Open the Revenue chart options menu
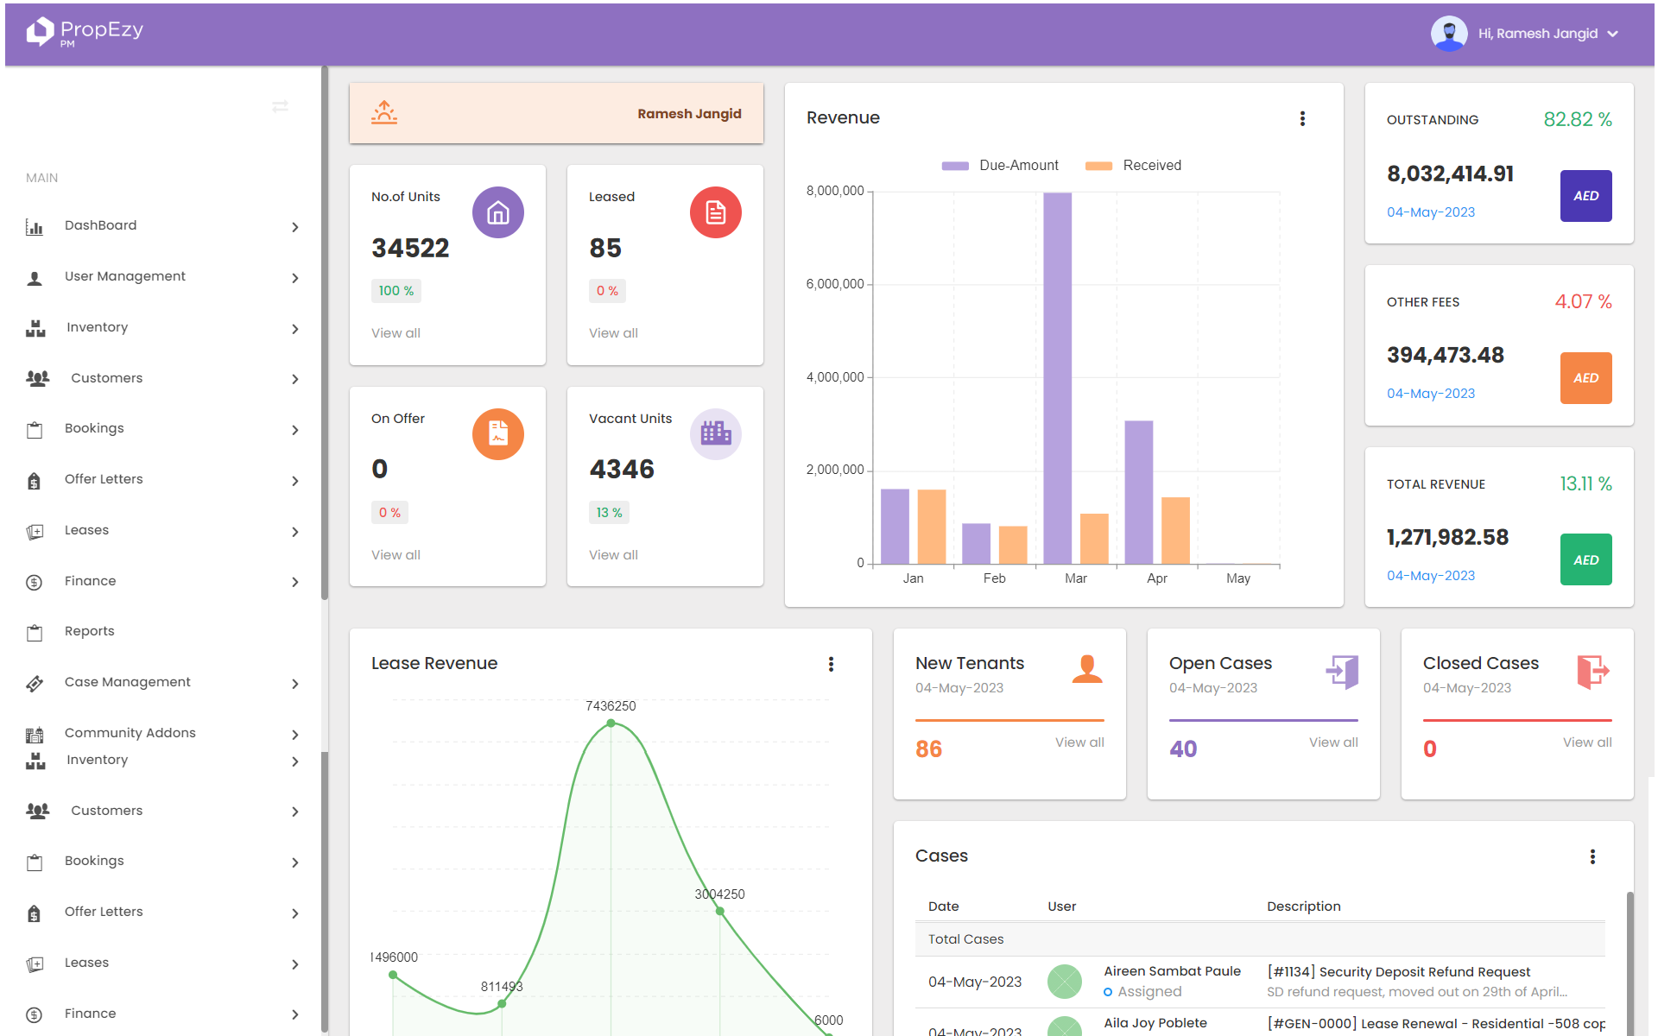 tap(1302, 118)
